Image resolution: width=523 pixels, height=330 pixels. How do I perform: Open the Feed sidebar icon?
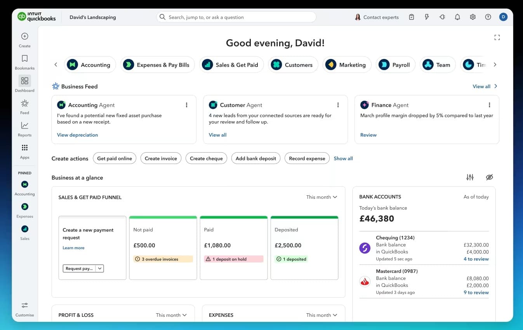click(24, 103)
